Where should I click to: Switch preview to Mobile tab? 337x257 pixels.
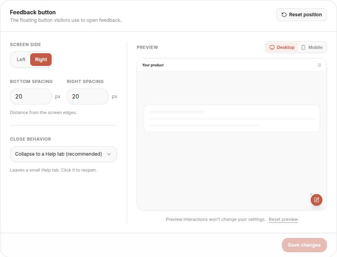(x=312, y=47)
